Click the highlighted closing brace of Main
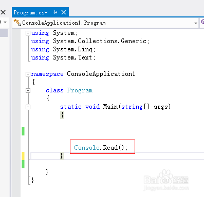 coord(62,156)
